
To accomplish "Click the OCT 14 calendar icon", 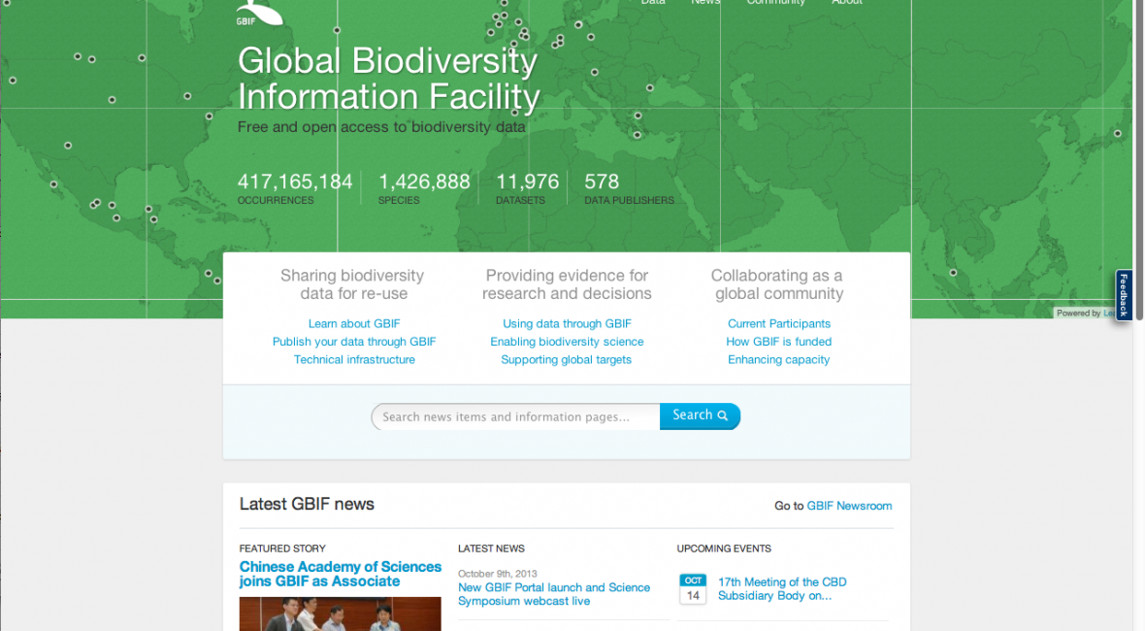I will click(693, 589).
